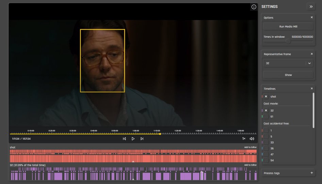Enable cast movie 61 checkbox
Image resolution: width=322 pixels, height=184 pixels.
coord(266,116)
